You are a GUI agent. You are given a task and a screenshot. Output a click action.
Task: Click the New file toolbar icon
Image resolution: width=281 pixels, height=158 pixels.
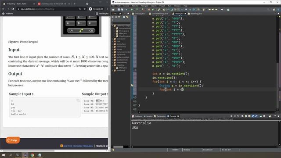pos(113,10)
